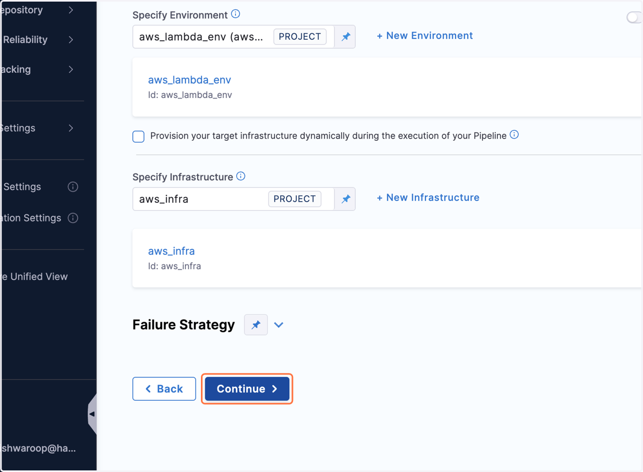643x472 pixels.
Task: Show info for Specify Environment
Action: [235, 14]
